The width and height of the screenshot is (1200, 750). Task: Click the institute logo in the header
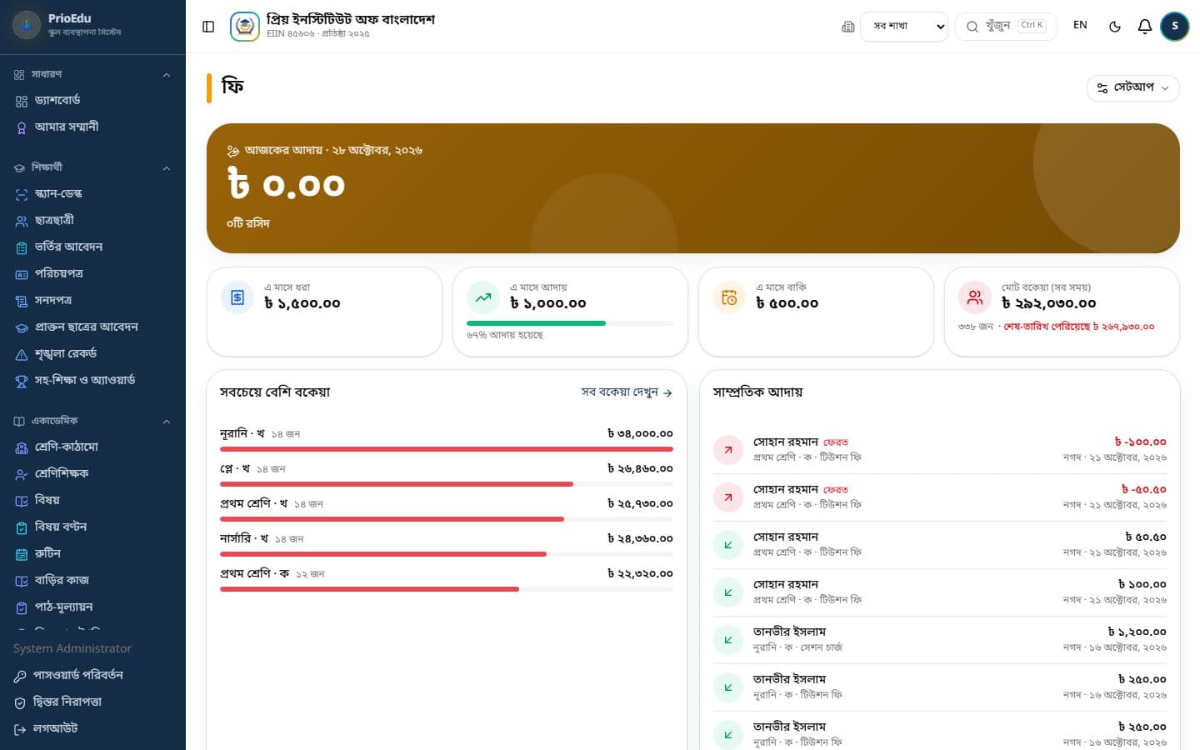244,27
